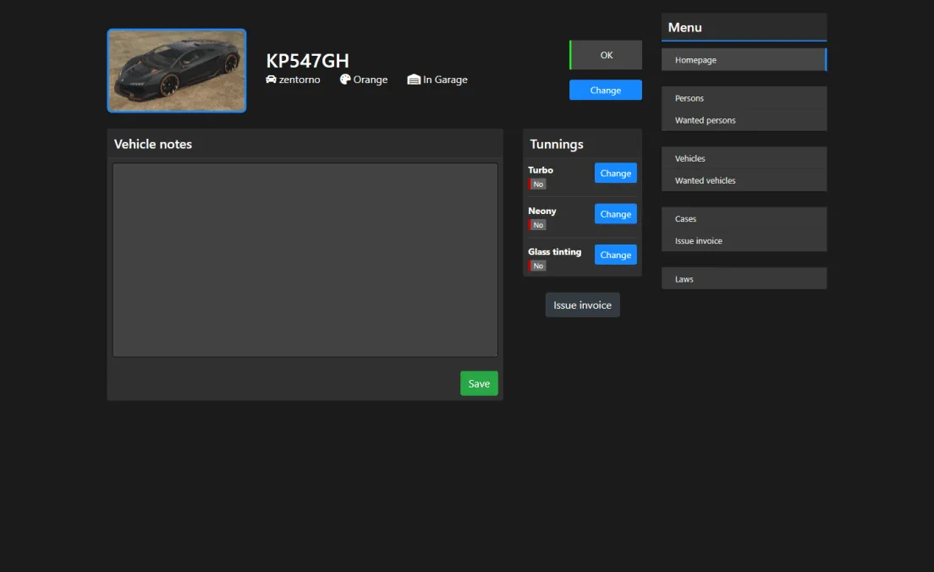Image resolution: width=934 pixels, height=572 pixels.
Task: Click the OK status button
Action: tap(605, 54)
